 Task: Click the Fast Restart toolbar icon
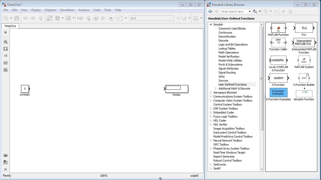(80, 18)
